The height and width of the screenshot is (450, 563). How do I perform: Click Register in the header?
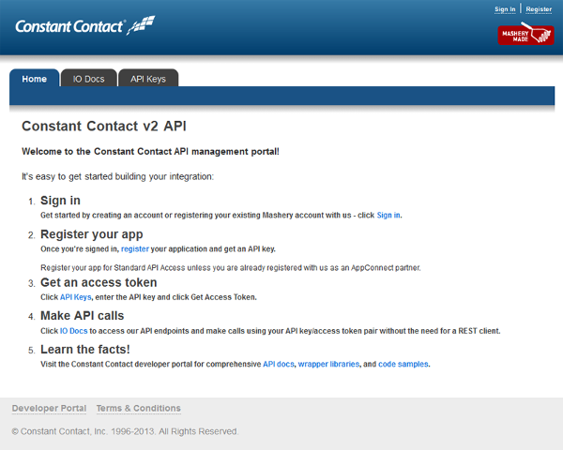click(x=539, y=9)
